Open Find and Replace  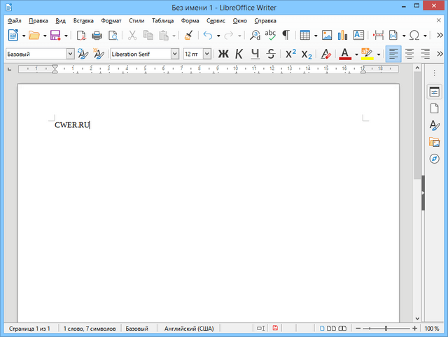(255, 36)
